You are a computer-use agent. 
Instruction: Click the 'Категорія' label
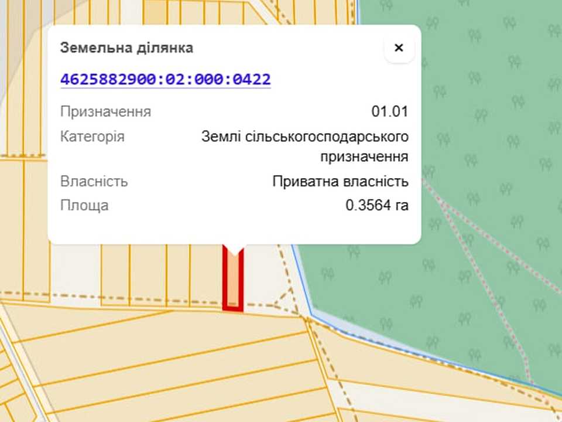pyautogui.click(x=92, y=137)
